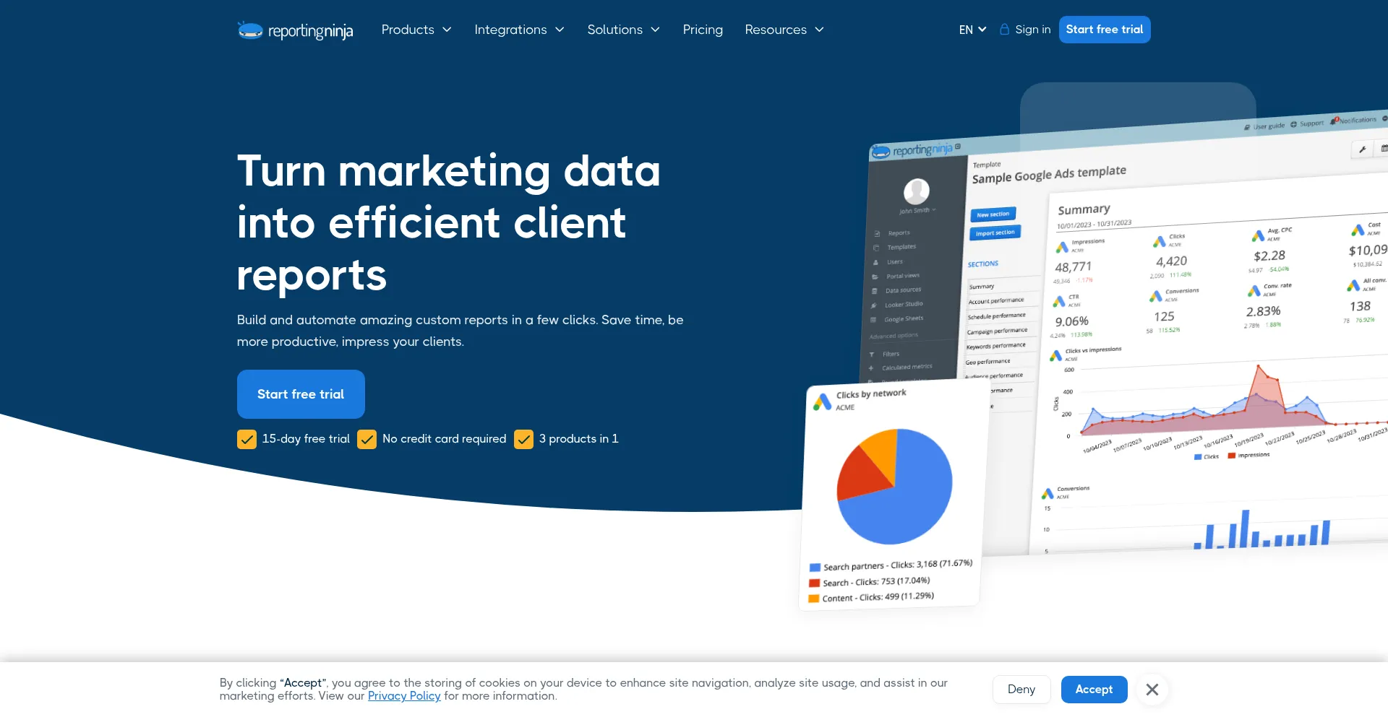Accept the cookie consent
The height and width of the screenshot is (717, 1388).
pyautogui.click(x=1093, y=690)
